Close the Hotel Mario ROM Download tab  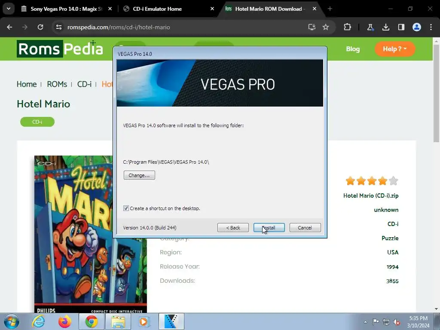pos(315,9)
